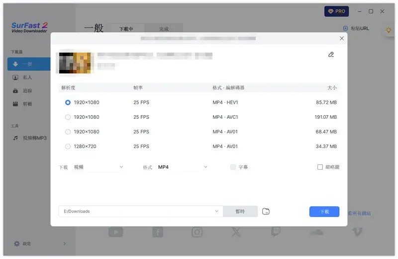398x259 pixels.
Task: Expand the E:/Downloads save path dropdown
Action: pyautogui.click(x=216, y=211)
